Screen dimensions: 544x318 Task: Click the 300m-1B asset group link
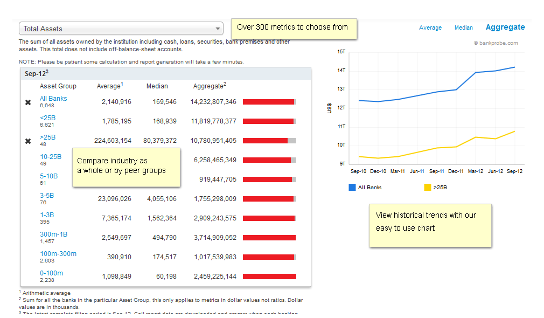click(x=53, y=234)
